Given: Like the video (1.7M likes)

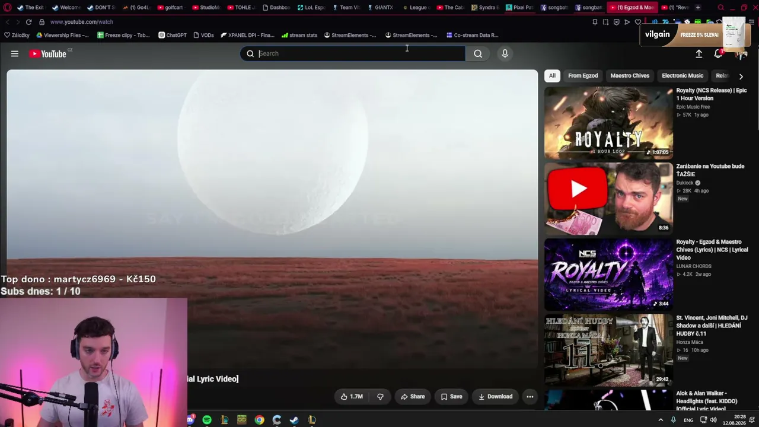Looking at the screenshot, I should click(352, 397).
